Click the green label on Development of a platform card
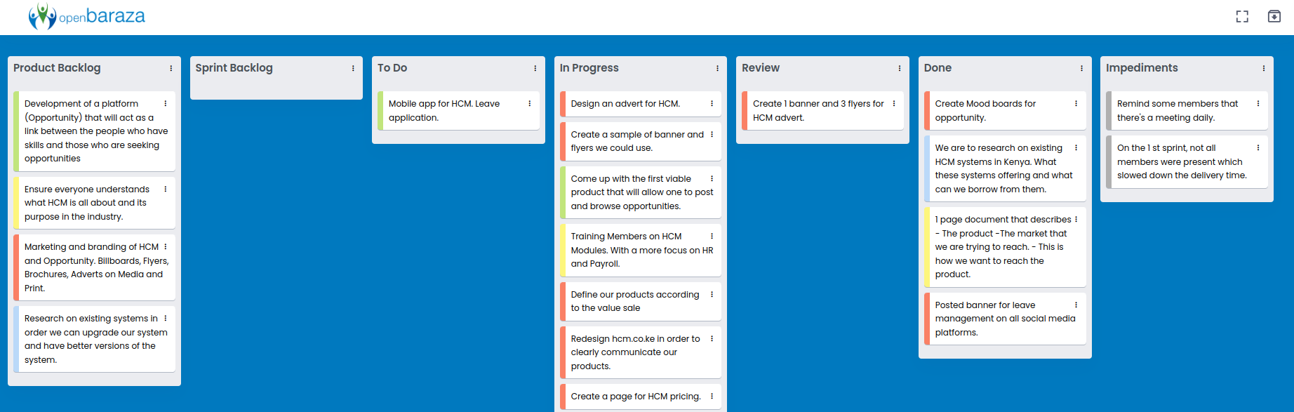Viewport: 1294px width, 412px height. coord(16,131)
